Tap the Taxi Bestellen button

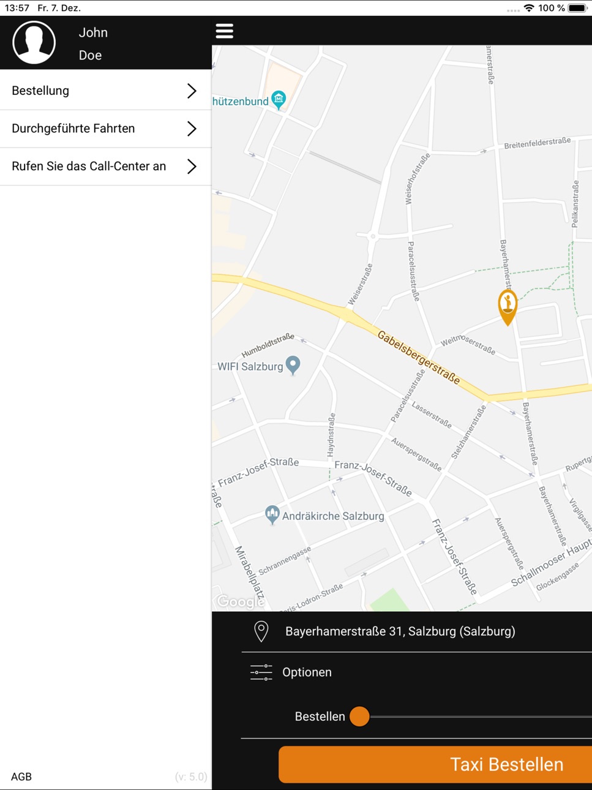(435, 764)
